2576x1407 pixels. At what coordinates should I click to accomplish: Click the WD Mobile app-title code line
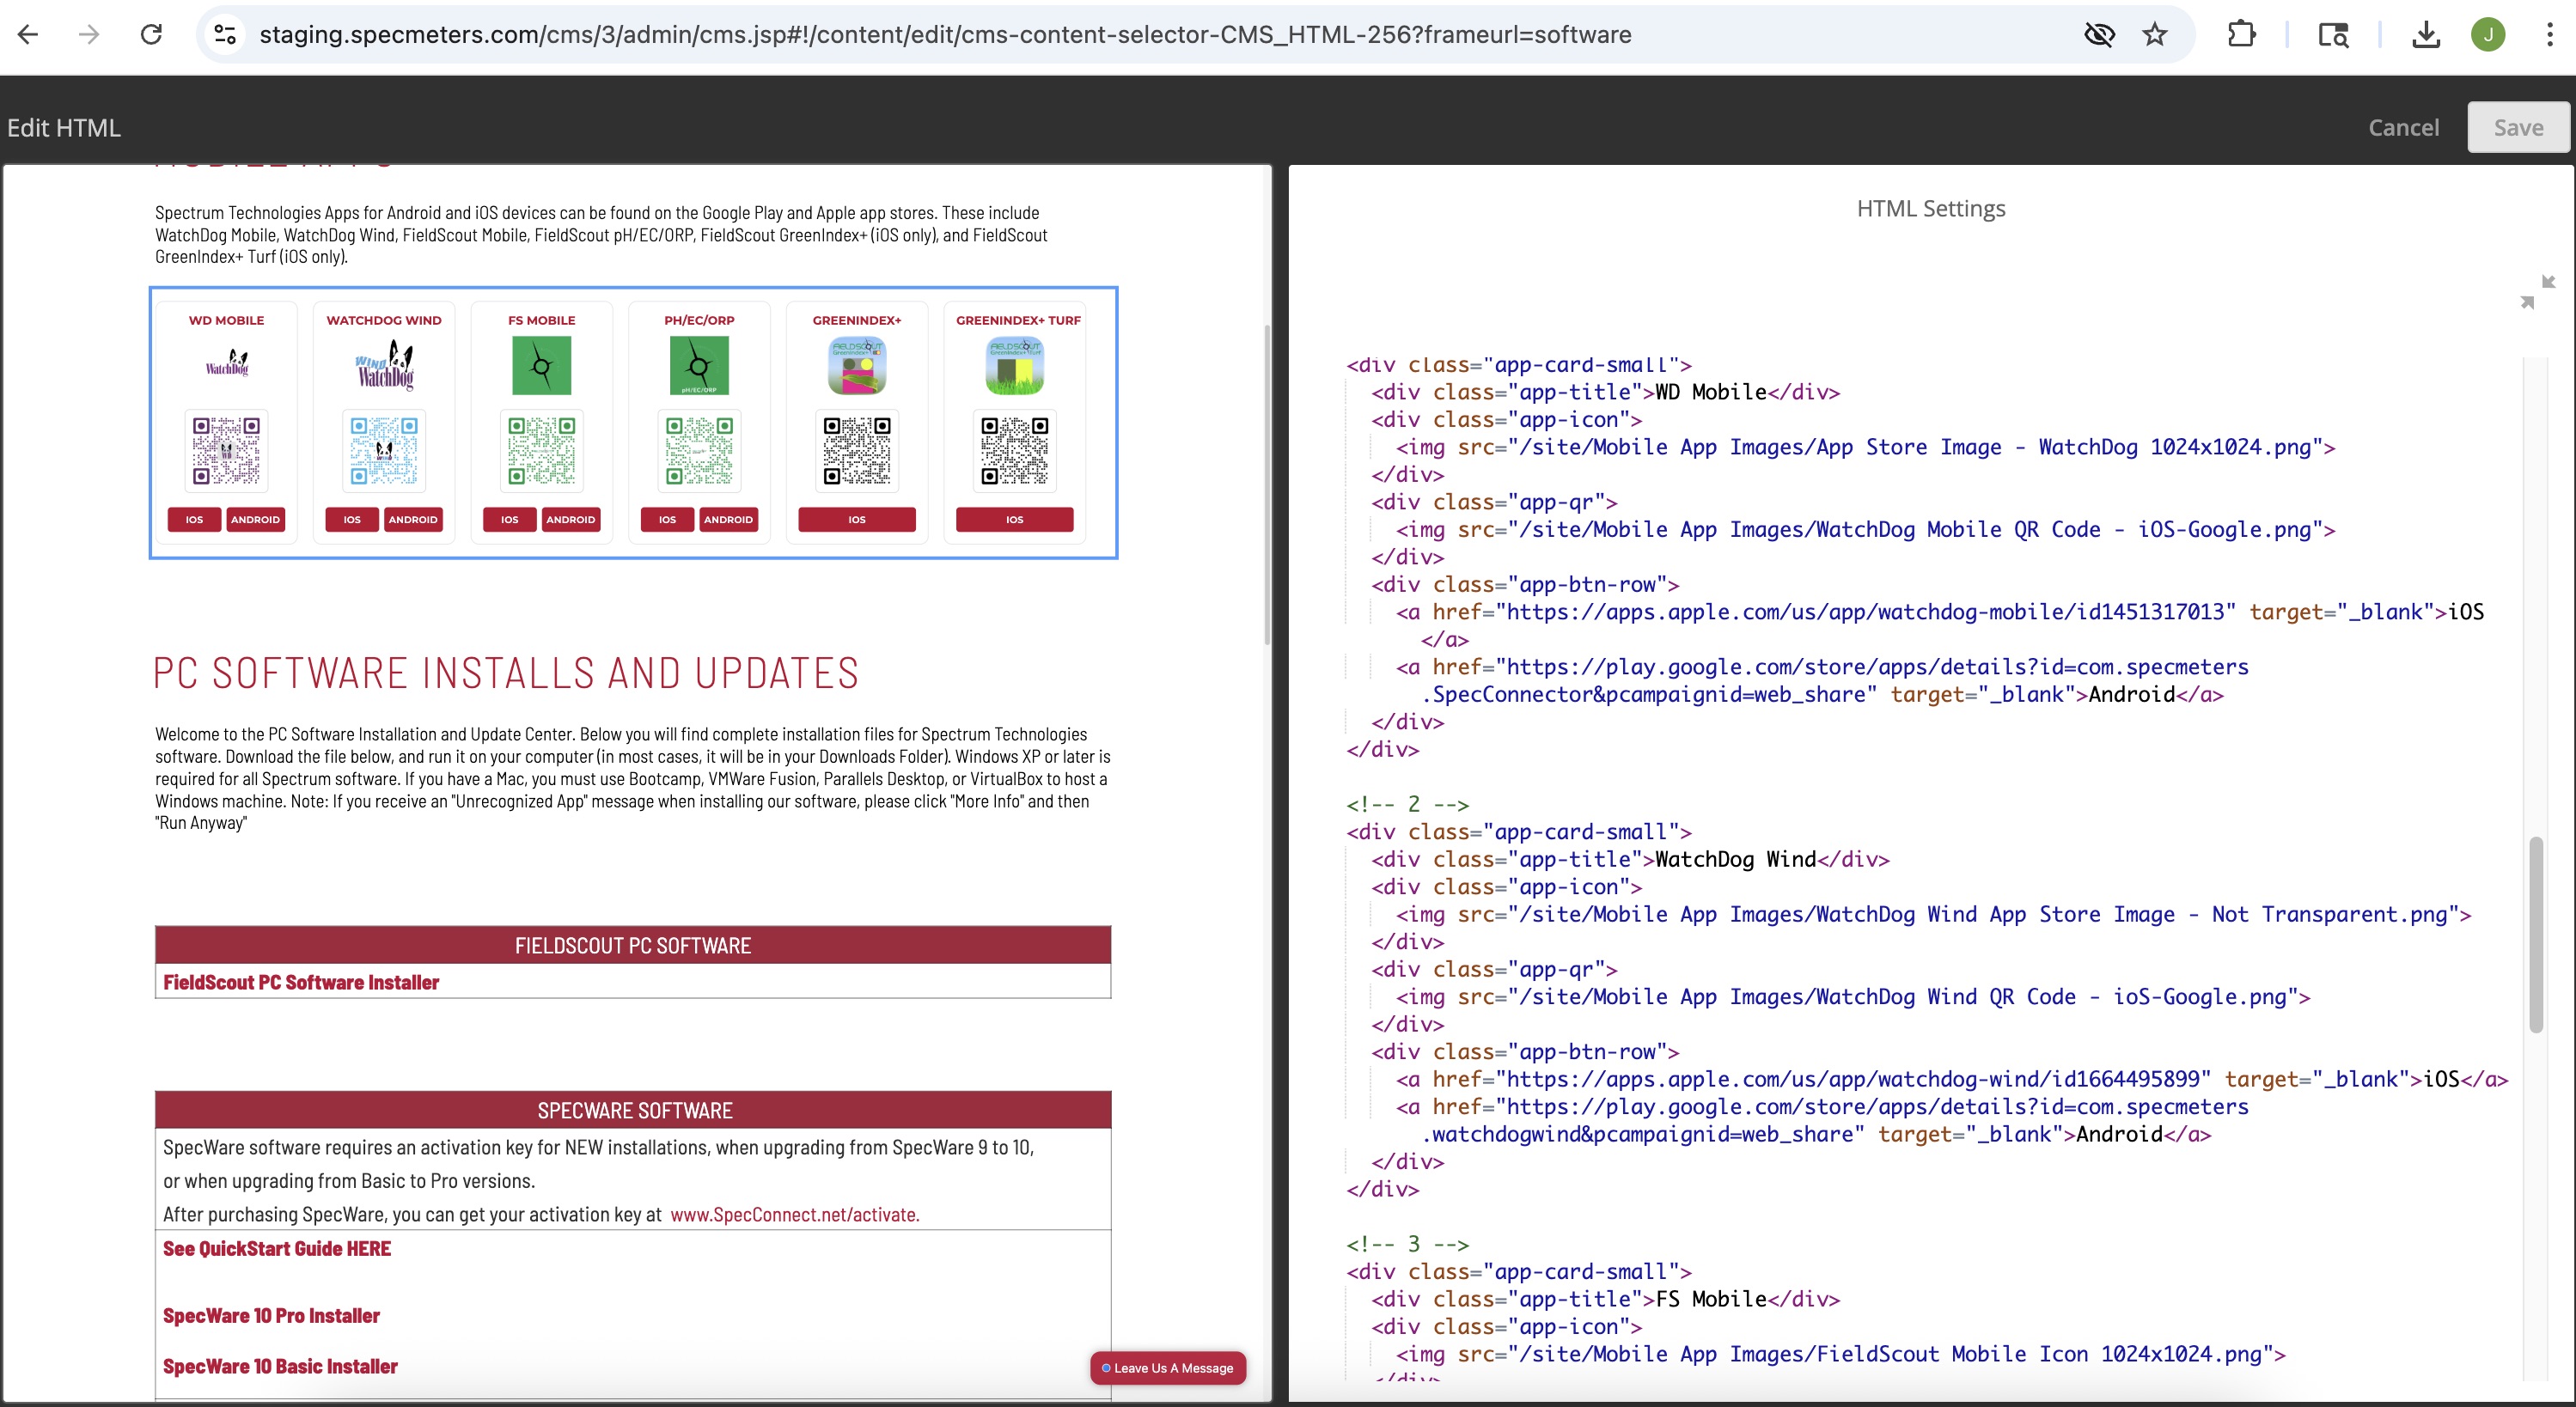[1605, 392]
